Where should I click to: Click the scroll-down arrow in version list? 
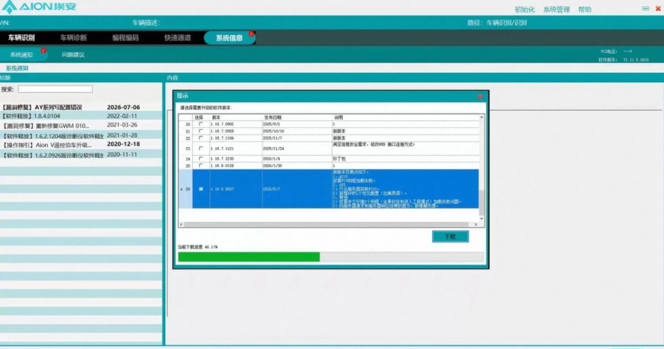point(481,218)
